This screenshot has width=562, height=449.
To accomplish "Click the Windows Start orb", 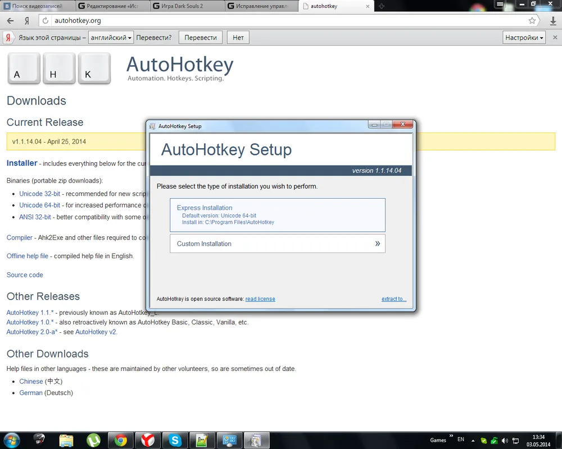I will click(11, 440).
